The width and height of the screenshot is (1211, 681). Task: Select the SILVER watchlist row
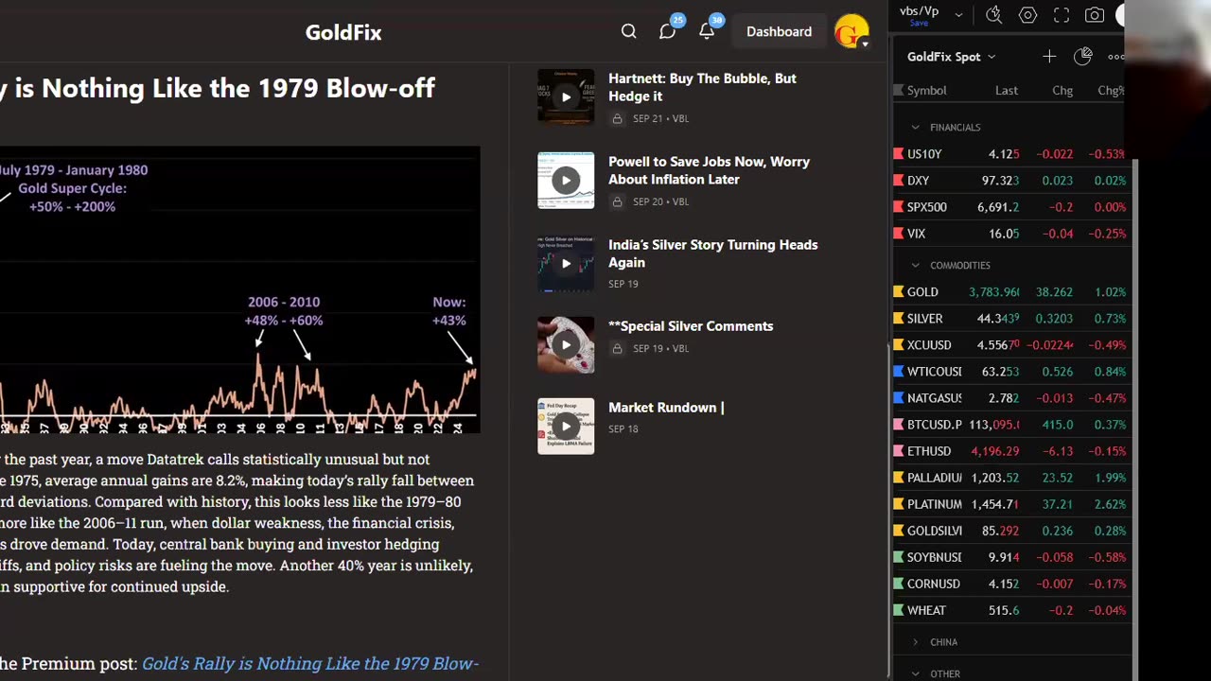pyautogui.click(x=1010, y=319)
